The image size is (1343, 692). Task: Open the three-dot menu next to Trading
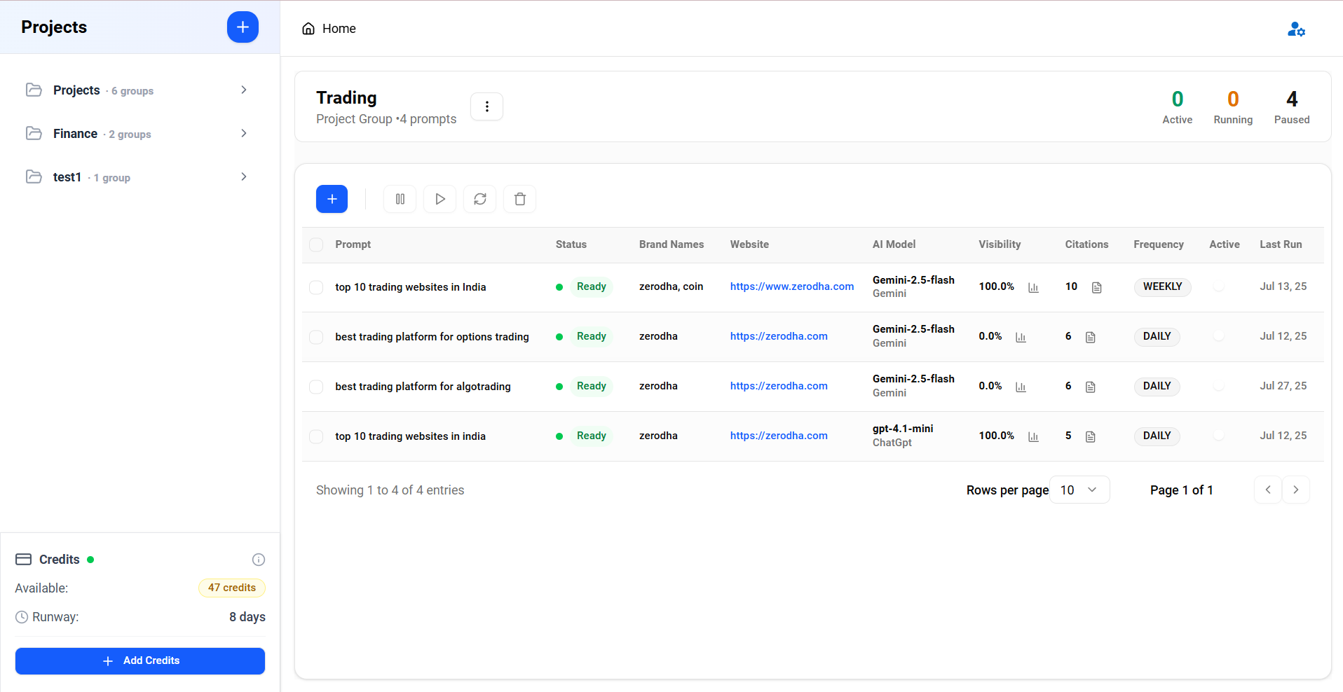point(486,106)
